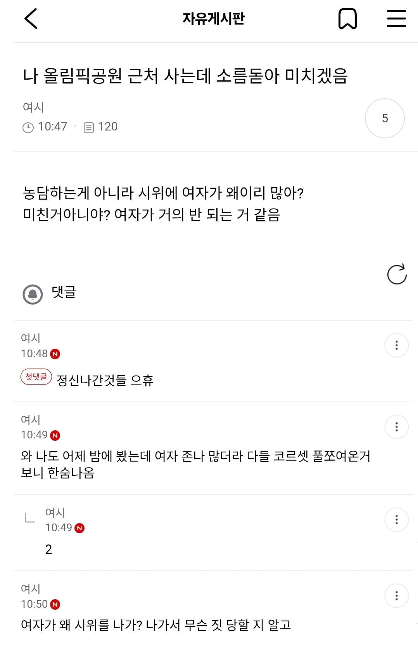Tap author name 여시 under post title

pyautogui.click(x=33, y=107)
